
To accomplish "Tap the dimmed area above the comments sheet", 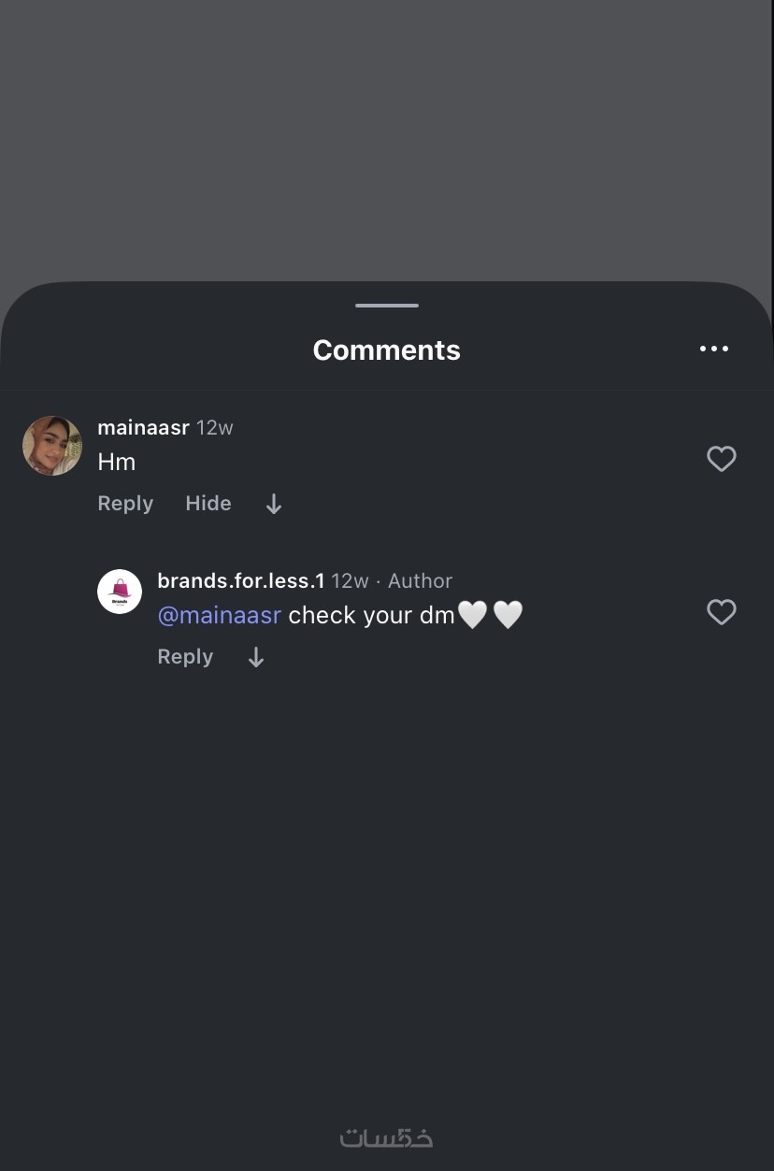I will [386, 140].
